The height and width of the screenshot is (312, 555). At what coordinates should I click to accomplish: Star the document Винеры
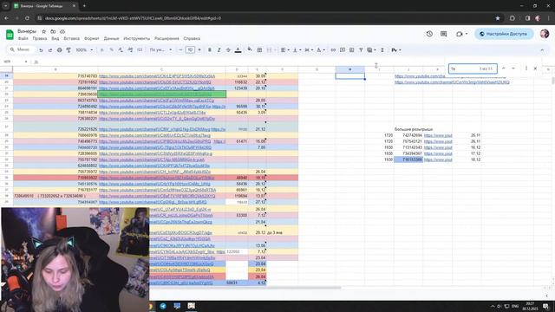(43, 31)
